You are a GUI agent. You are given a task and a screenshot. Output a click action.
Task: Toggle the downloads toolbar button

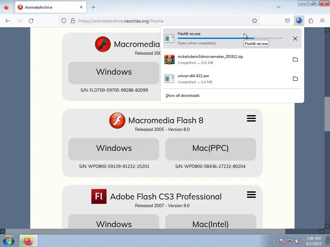299,21
